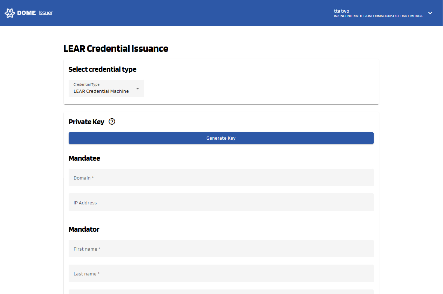Screen dimensions: 443x294
Task: Focus the Domain input field
Action: pos(221,178)
